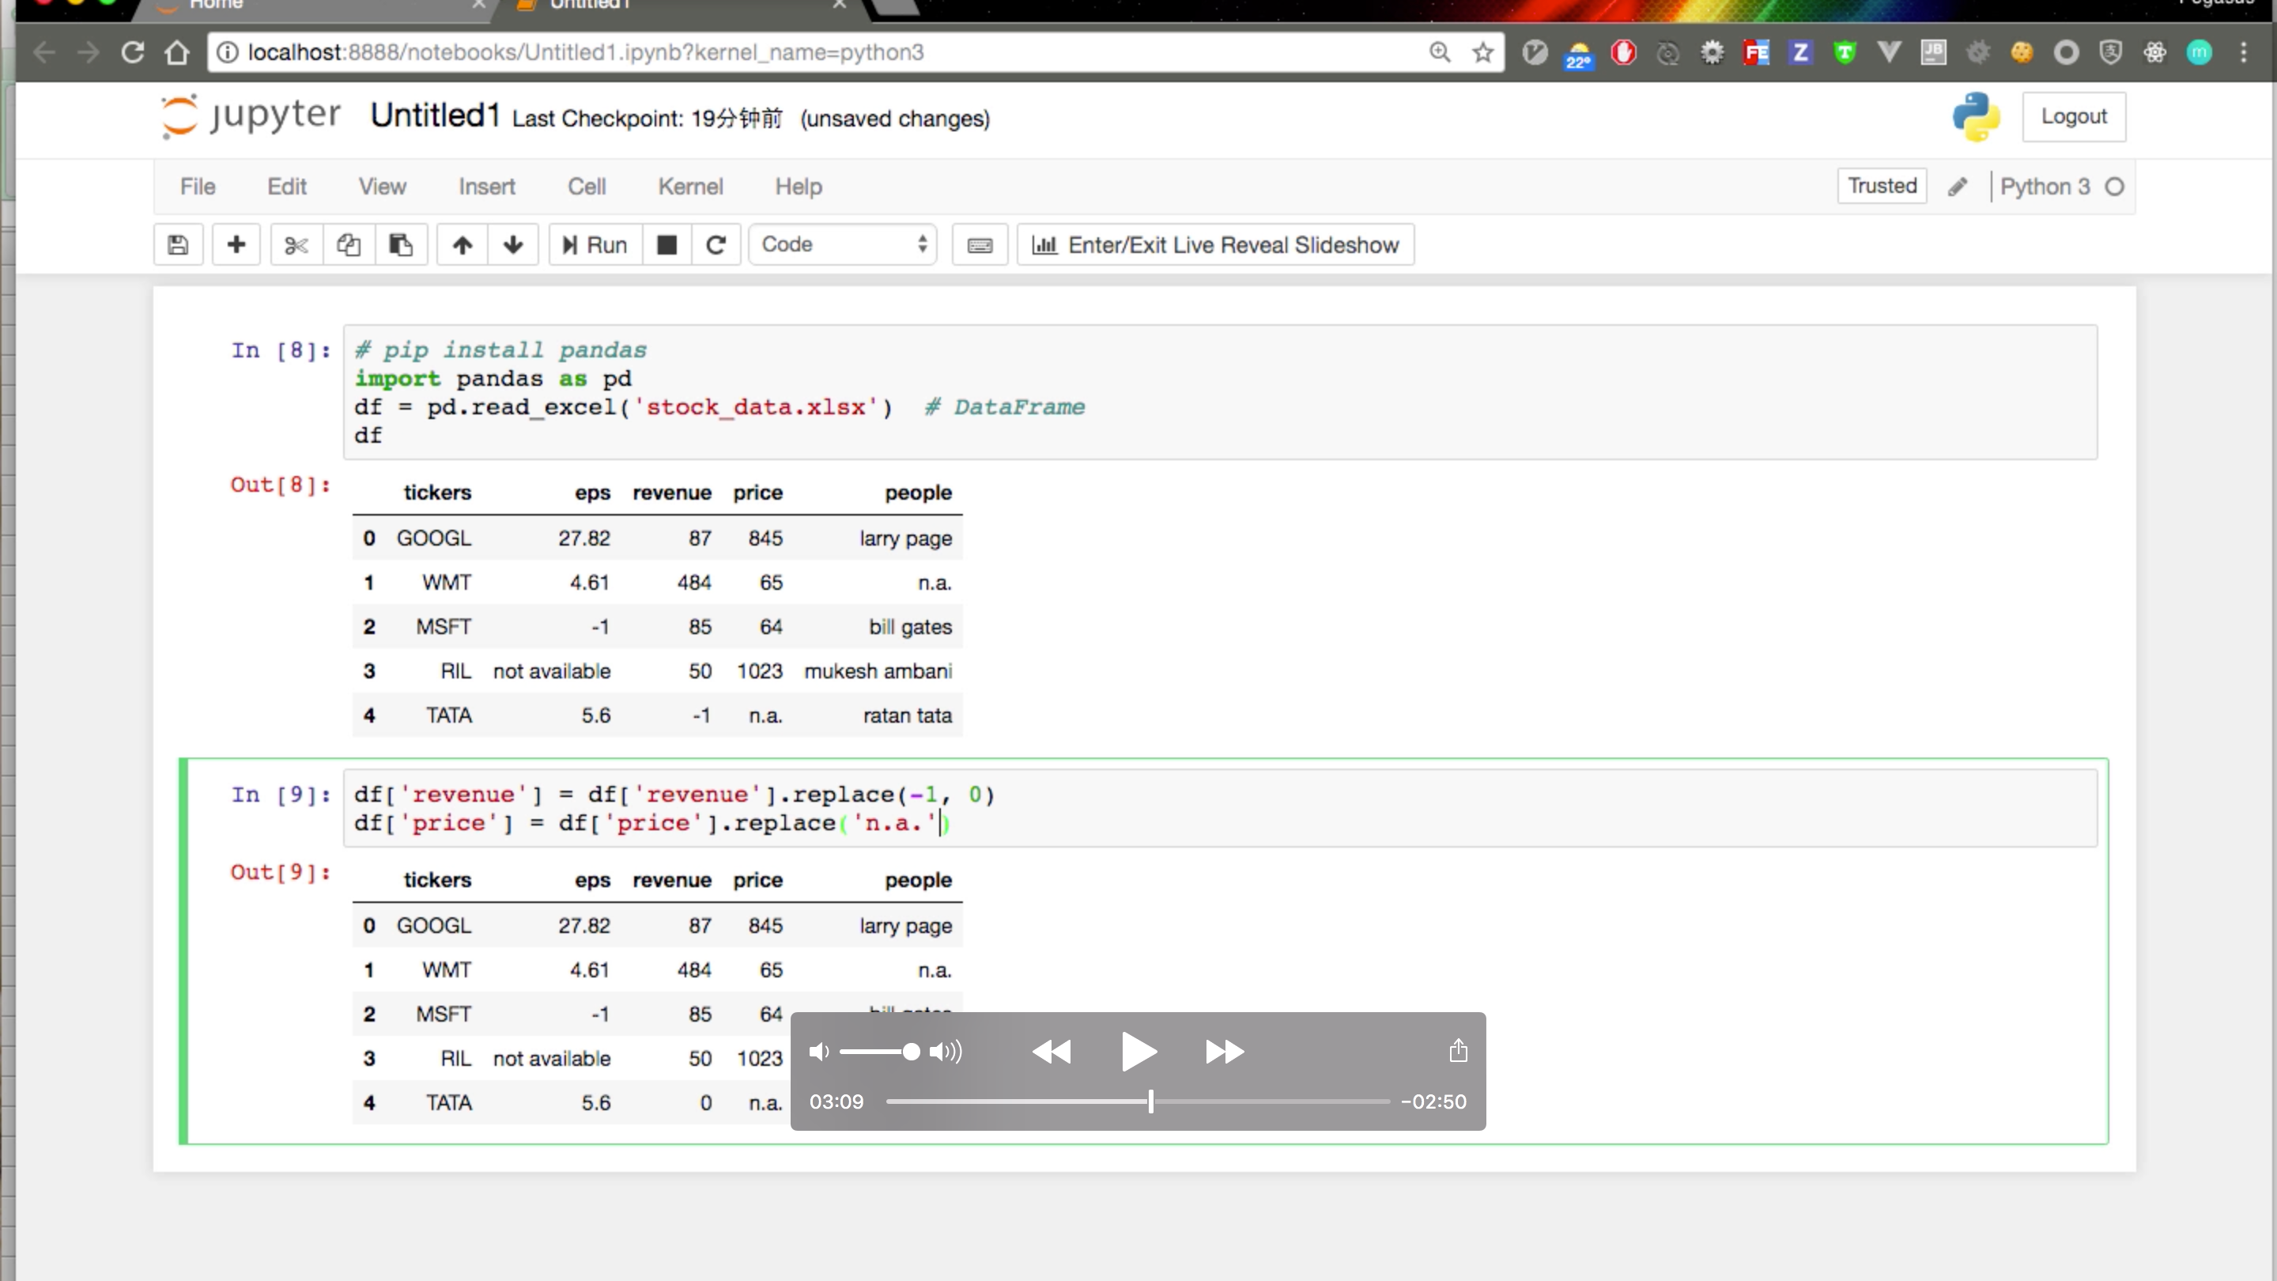The width and height of the screenshot is (2277, 1281).
Task: Bookmark page with star icon
Action: 1482,53
